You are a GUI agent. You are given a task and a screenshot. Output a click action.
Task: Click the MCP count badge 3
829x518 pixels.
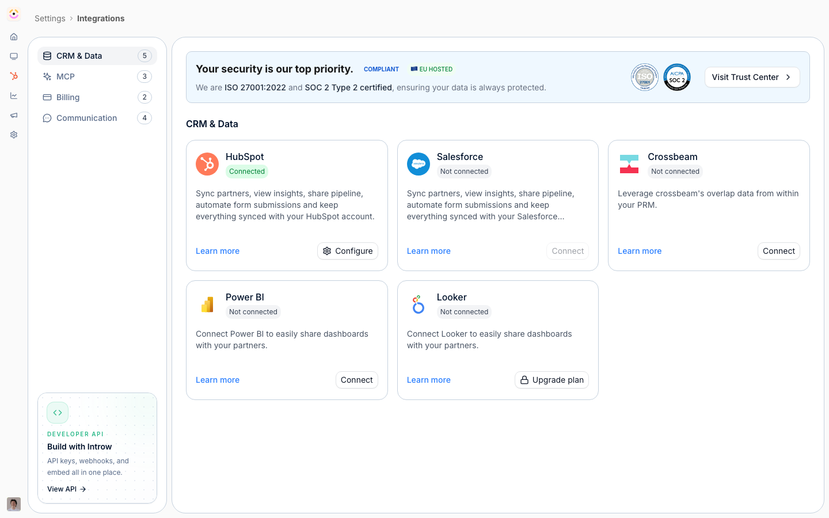(x=144, y=77)
